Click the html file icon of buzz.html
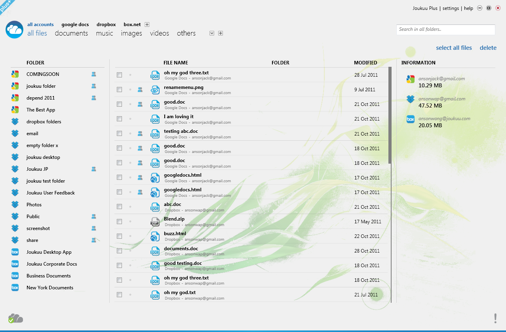The width and height of the screenshot is (506, 332). pyautogui.click(x=155, y=236)
